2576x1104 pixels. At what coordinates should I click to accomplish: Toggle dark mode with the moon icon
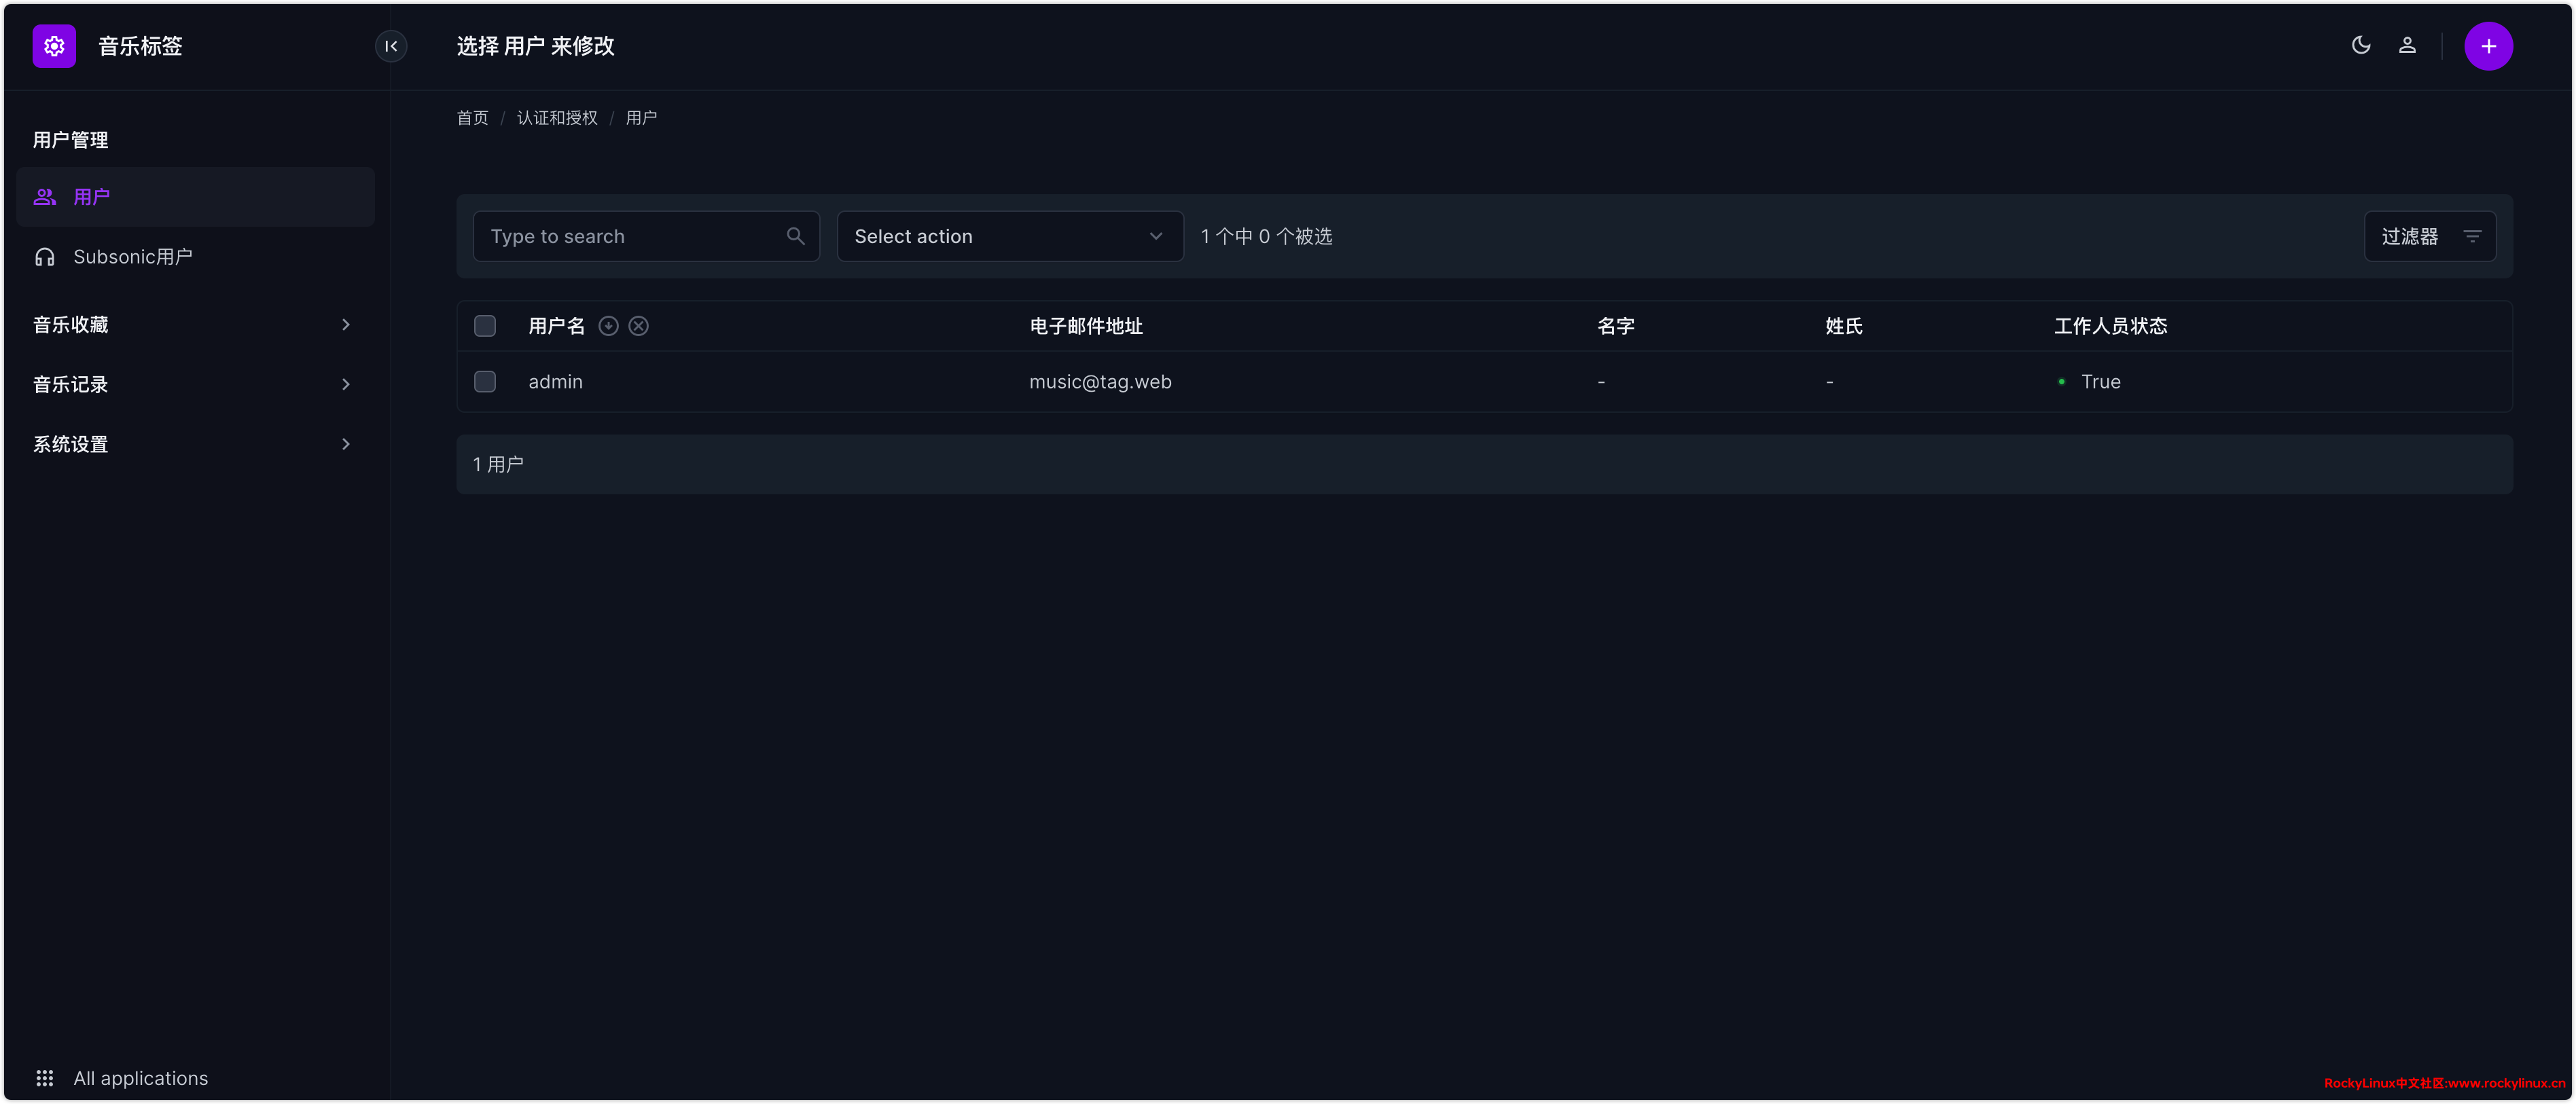[2360, 45]
